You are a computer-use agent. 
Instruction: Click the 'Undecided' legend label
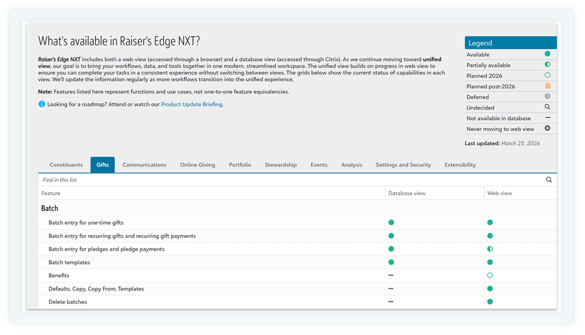480,107
